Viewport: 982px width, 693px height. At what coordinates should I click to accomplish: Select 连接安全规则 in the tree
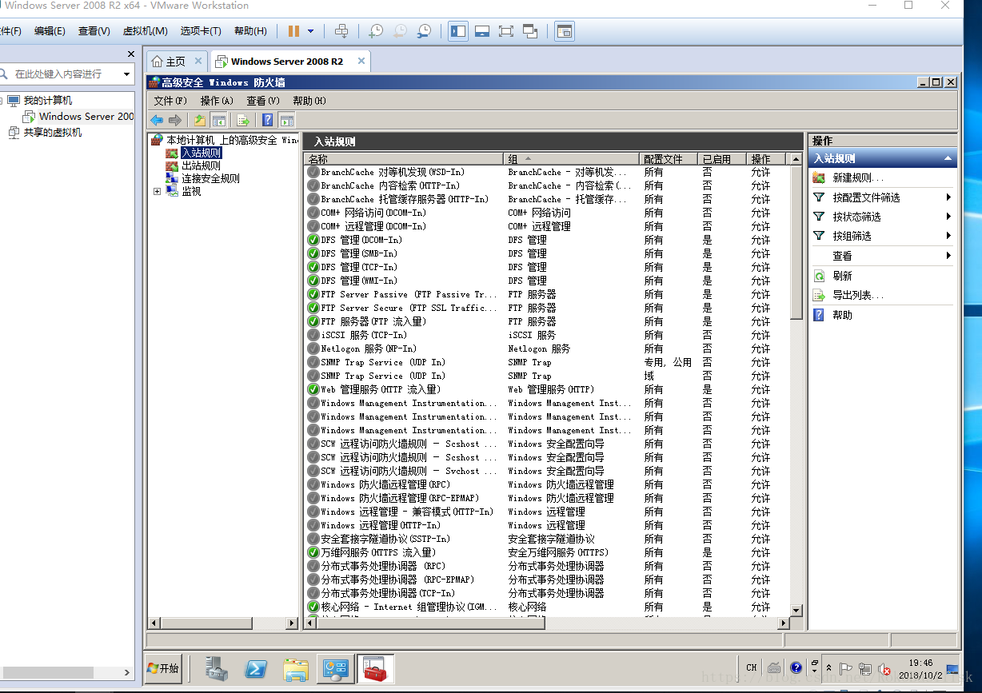click(x=210, y=178)
